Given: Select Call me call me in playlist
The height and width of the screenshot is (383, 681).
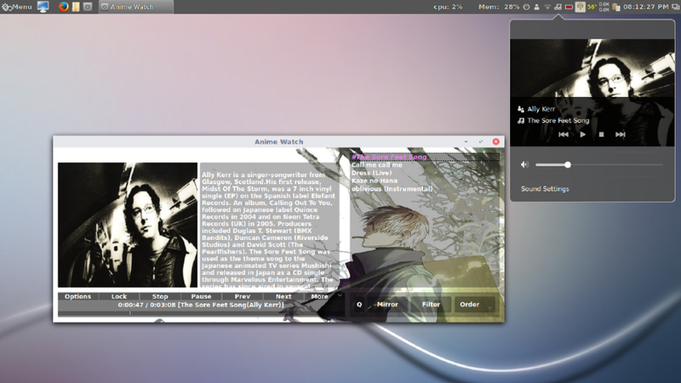Looking at the screenshot, I should point(376,165).
